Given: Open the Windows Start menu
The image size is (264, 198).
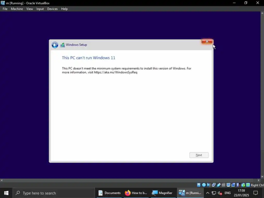Looking at the screenshot, I should click(6, 193).
